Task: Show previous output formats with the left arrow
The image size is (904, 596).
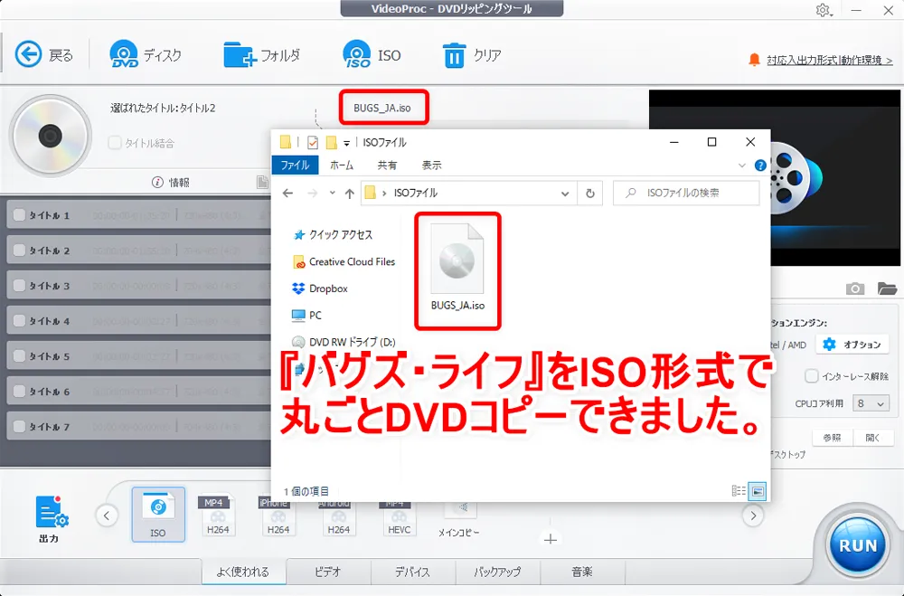Action: 107,516
